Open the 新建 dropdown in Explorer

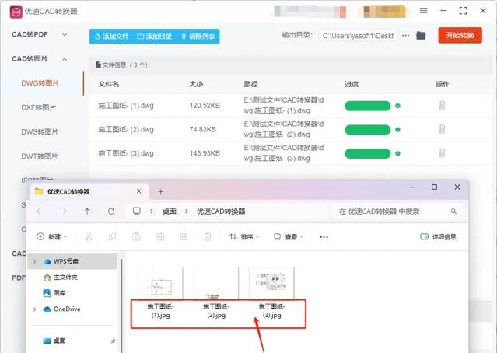click(52, 236)
